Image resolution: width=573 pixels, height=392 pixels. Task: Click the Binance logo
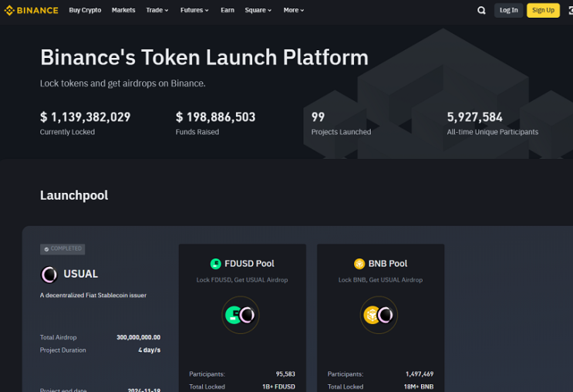click(31, 10)
